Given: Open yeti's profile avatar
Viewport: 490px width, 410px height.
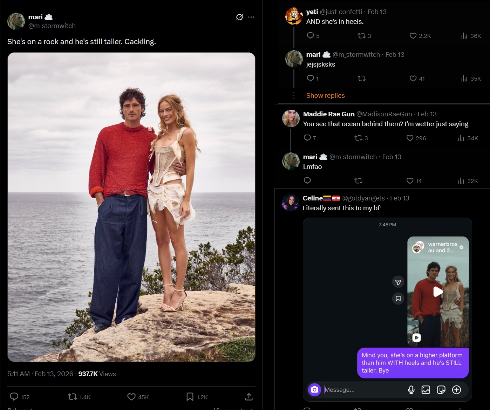Looking at the screenshot, I should (294, 16).
